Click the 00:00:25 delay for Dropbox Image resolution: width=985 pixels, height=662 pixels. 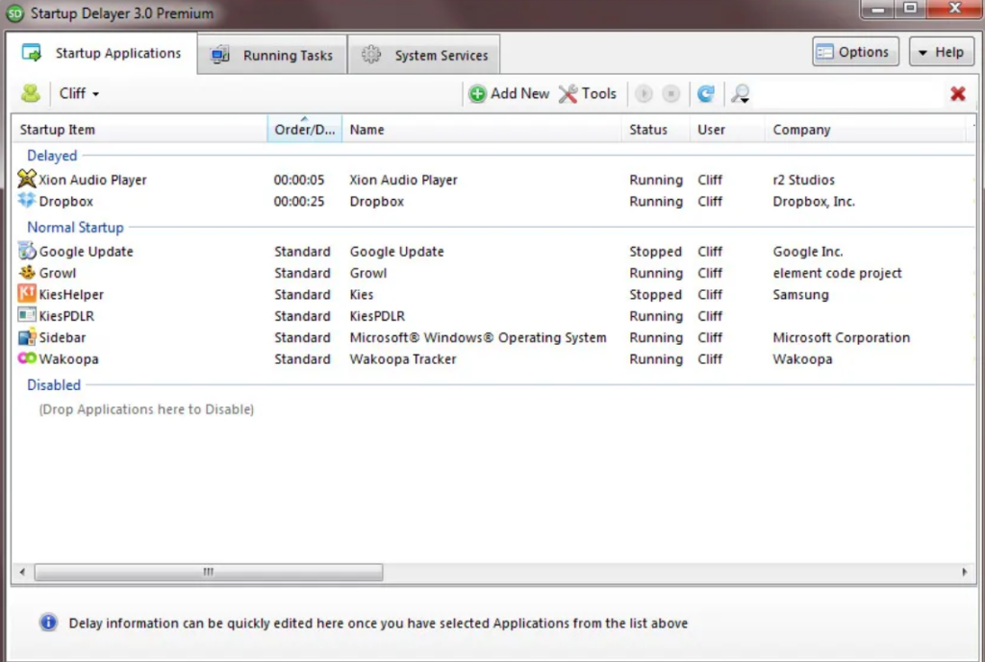click(x=299, y=202)
